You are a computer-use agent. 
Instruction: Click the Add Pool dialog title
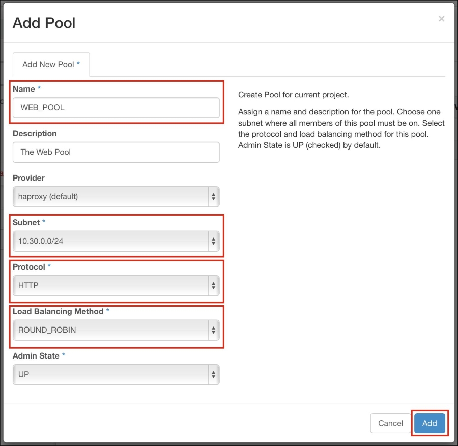pos(44,23)
